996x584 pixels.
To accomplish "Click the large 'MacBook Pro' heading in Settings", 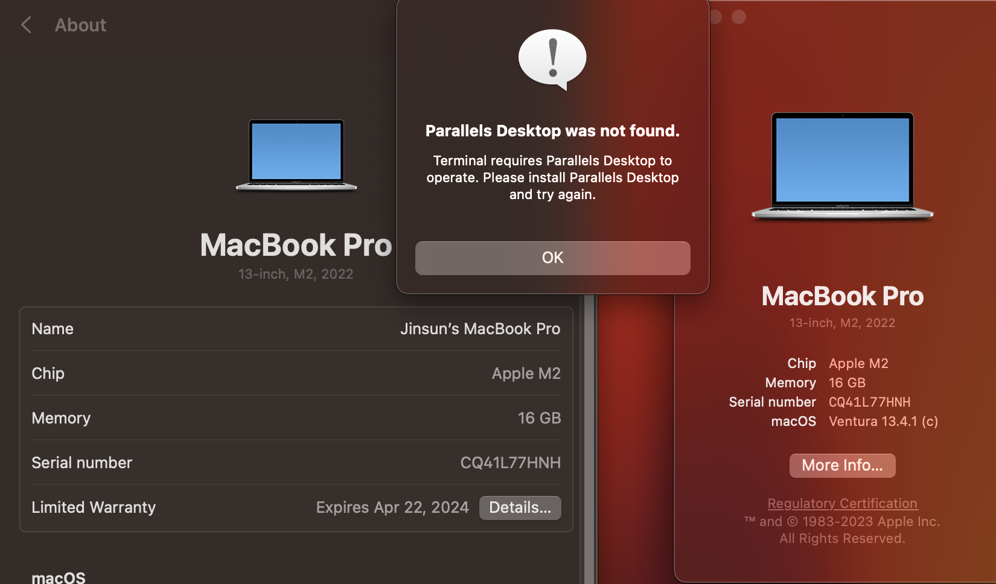I will (x=296, y=245).
